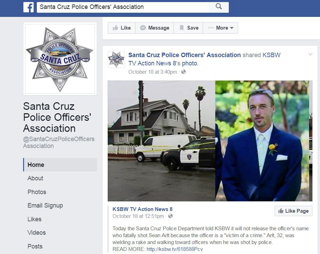320x254 pixels.
Task: Click the Facebook logo icon
Action: click(x=28, y=7)
